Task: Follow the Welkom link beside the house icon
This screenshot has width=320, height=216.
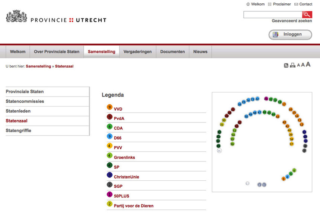Action: (258, 4)
